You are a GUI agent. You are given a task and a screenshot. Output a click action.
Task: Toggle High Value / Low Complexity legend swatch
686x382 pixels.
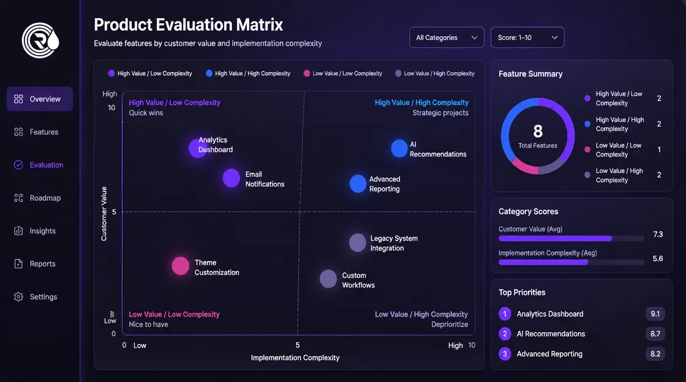point(111,73)
